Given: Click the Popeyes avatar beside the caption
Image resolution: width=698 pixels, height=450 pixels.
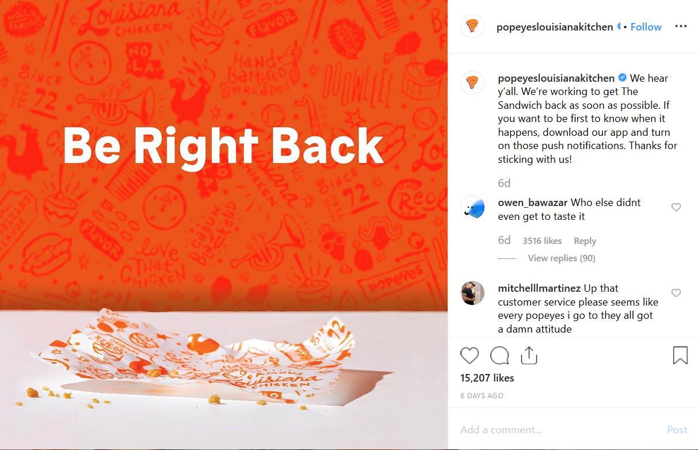Looking at the screenshot, I should [x=472, y=83].
